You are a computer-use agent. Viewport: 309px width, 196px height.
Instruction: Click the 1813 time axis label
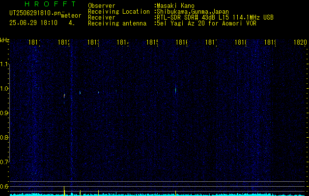pyautogui.click(x=93, y=42)
